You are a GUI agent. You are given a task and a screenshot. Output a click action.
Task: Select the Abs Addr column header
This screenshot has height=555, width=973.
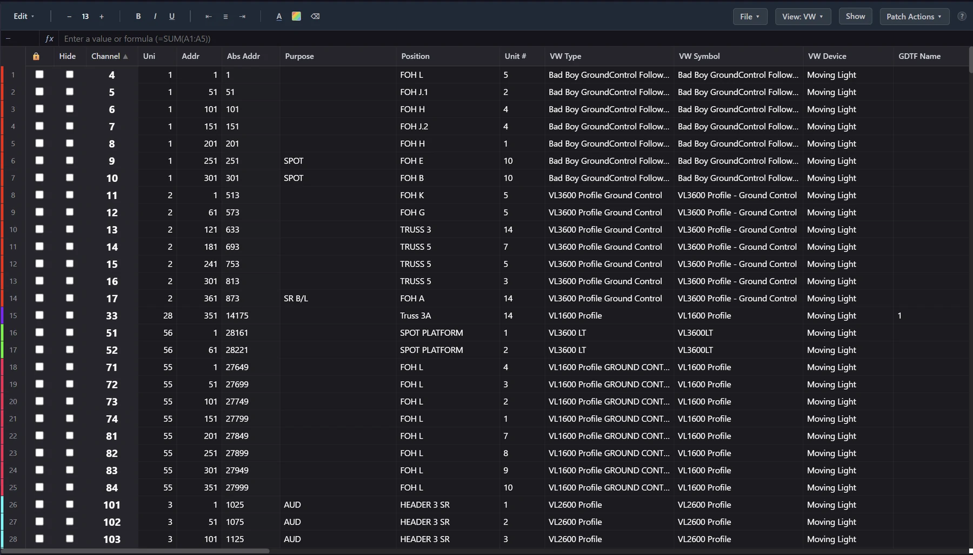tap(251, 56)
